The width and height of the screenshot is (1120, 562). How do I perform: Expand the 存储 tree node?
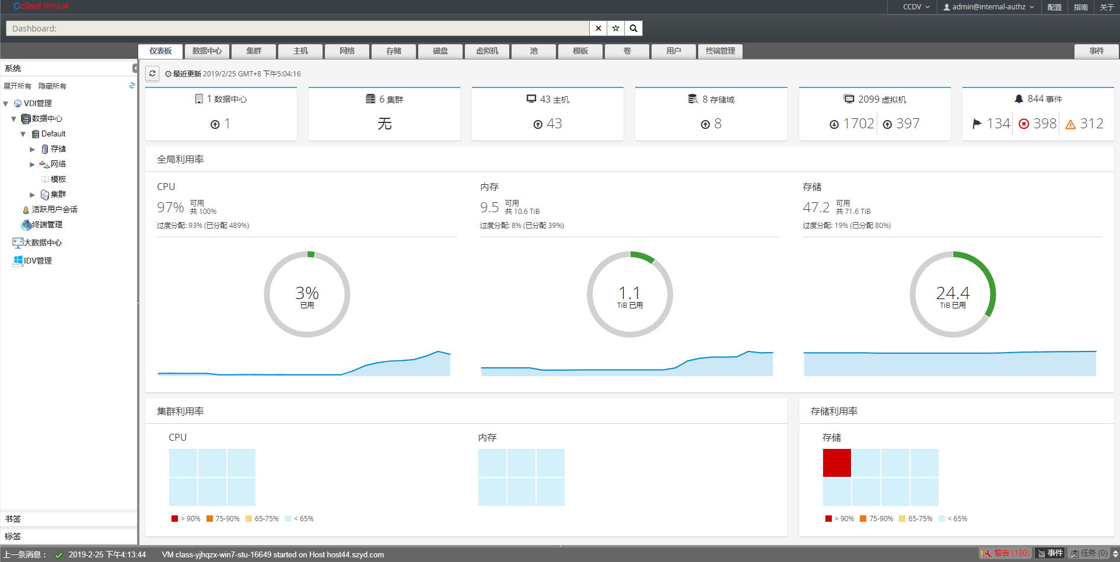click(33, 149)
